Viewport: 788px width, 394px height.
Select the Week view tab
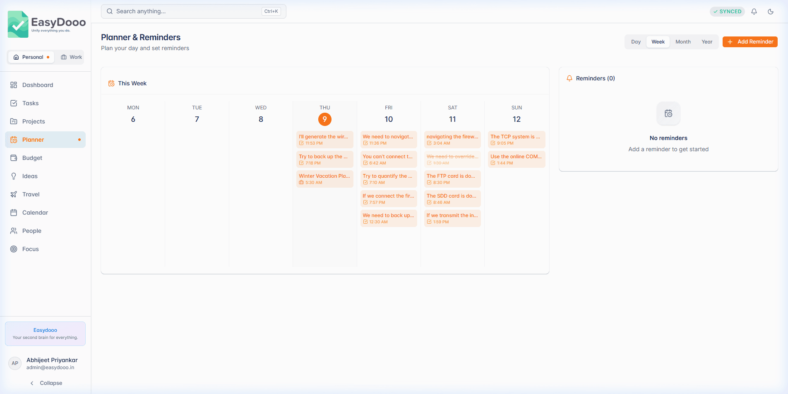(658, 42)
